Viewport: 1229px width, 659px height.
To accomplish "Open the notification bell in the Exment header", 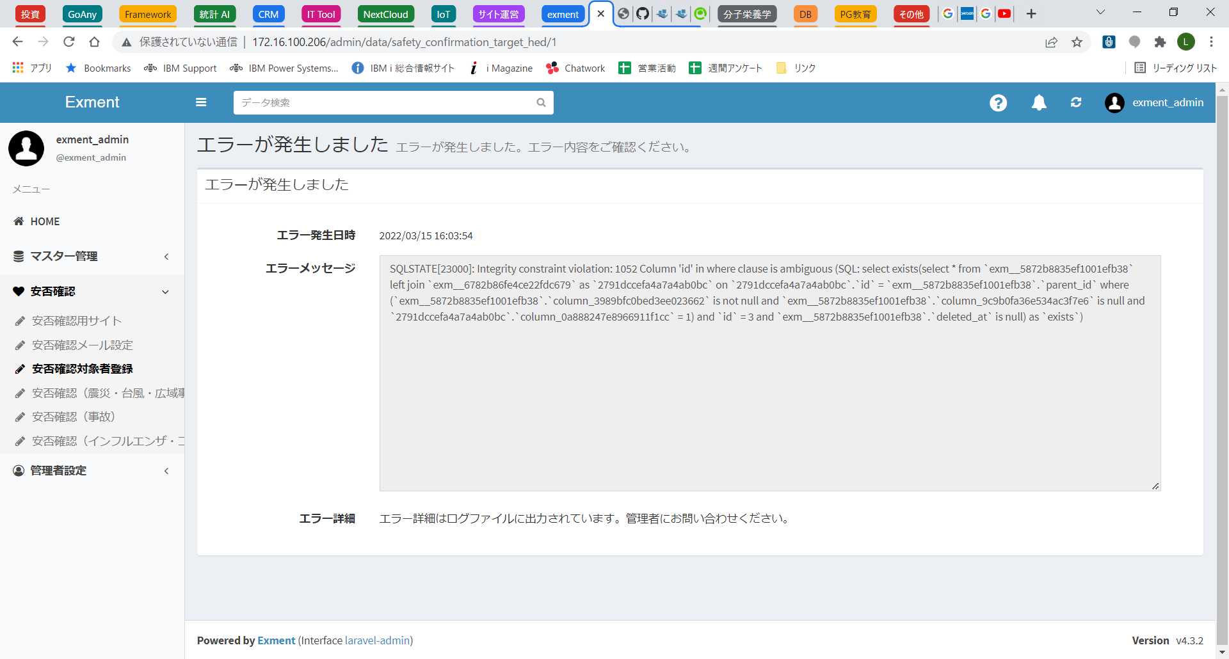I will [1038, 102].
